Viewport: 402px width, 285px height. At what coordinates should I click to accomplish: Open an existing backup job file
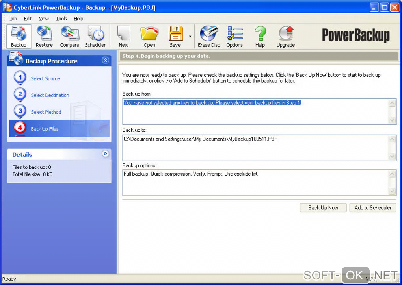[x=149, y=36]
